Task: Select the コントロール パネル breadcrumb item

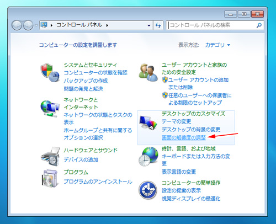Action: [x=79, y=25]
